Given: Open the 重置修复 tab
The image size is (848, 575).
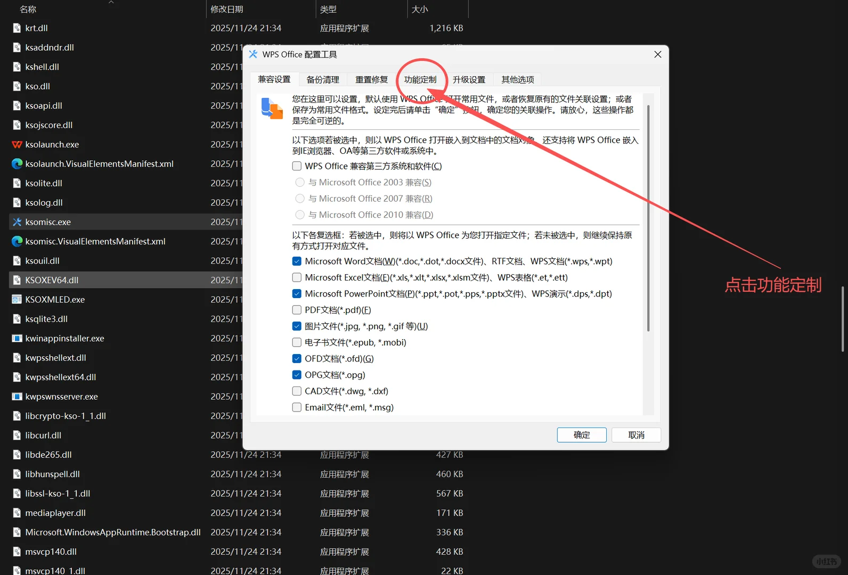Looking at the screenshot, I should [x=372, y=79].
